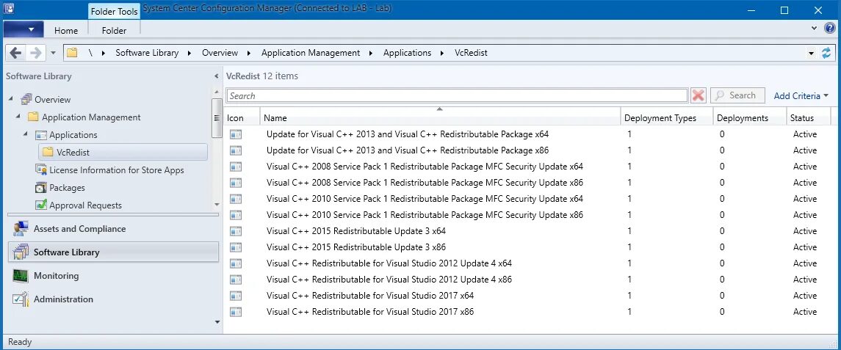
Task: Select Approval Requests in navigation tree
Action: 85,205
